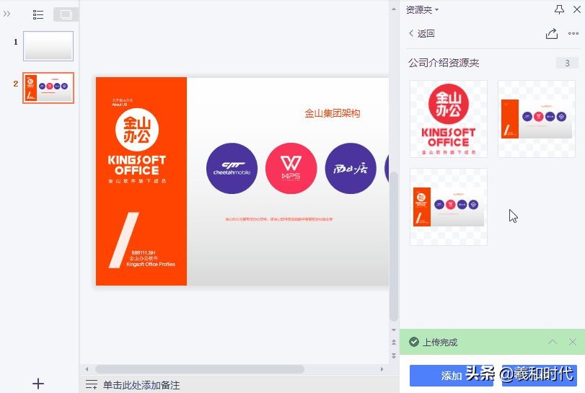Select slide 1 thumbnail
The width and height of the screenshot is (585, 393).
[x=48, y=46]
